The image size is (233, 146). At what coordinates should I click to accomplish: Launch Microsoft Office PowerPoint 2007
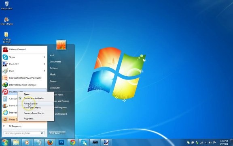(24, 78)
